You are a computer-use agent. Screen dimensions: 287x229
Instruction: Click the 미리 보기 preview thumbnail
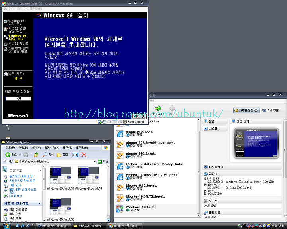click(256, 143)
